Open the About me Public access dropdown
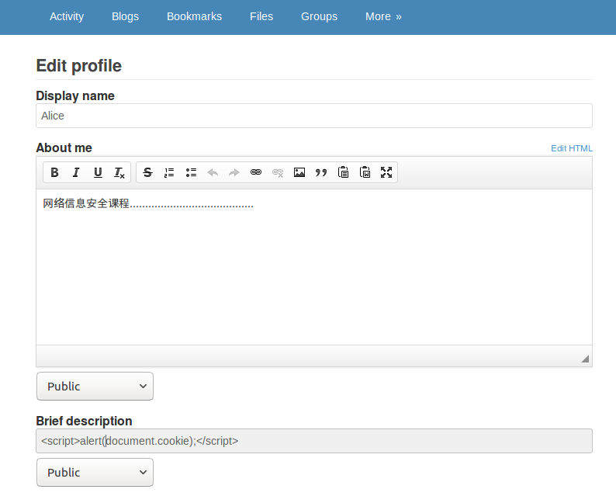 click(95, 387)
